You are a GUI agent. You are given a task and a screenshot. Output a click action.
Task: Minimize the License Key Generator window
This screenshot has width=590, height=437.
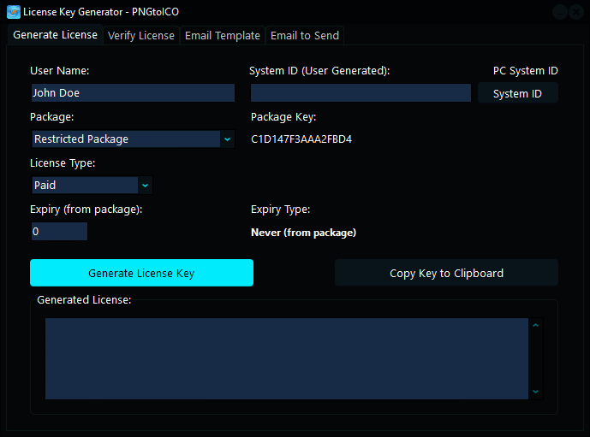(x=560, y=12)
